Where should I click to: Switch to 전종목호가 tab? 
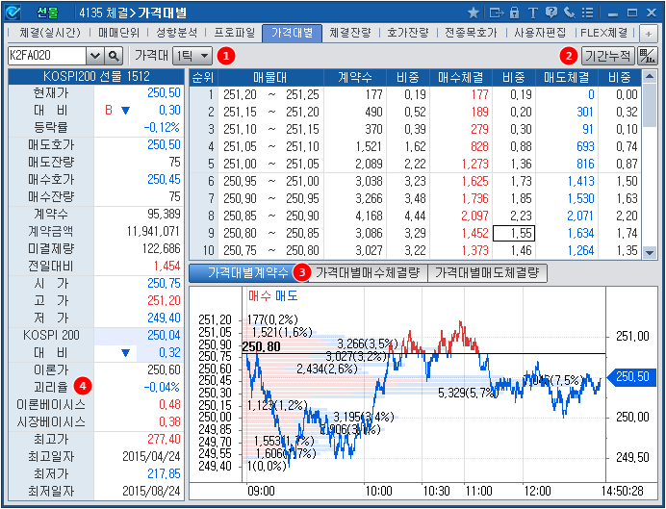(471, 33)
